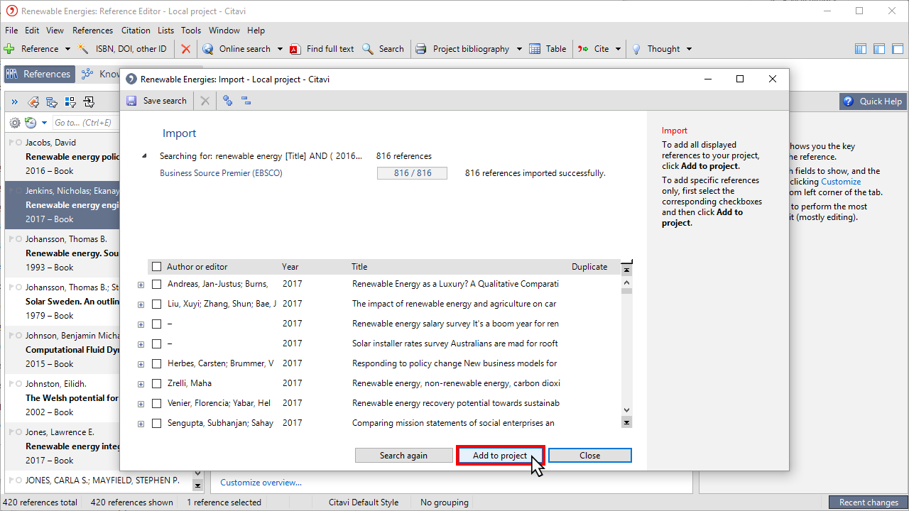Image resolution: width=909 pixels, height=511 pixels.
Task: Add a new reference with green plus icon
Action: pos(9,49)
